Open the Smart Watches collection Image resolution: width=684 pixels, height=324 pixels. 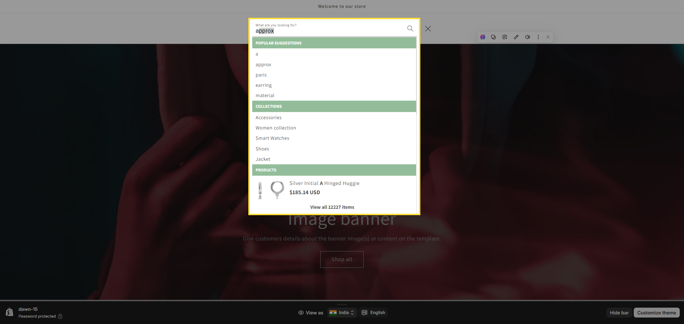(272, 138)
